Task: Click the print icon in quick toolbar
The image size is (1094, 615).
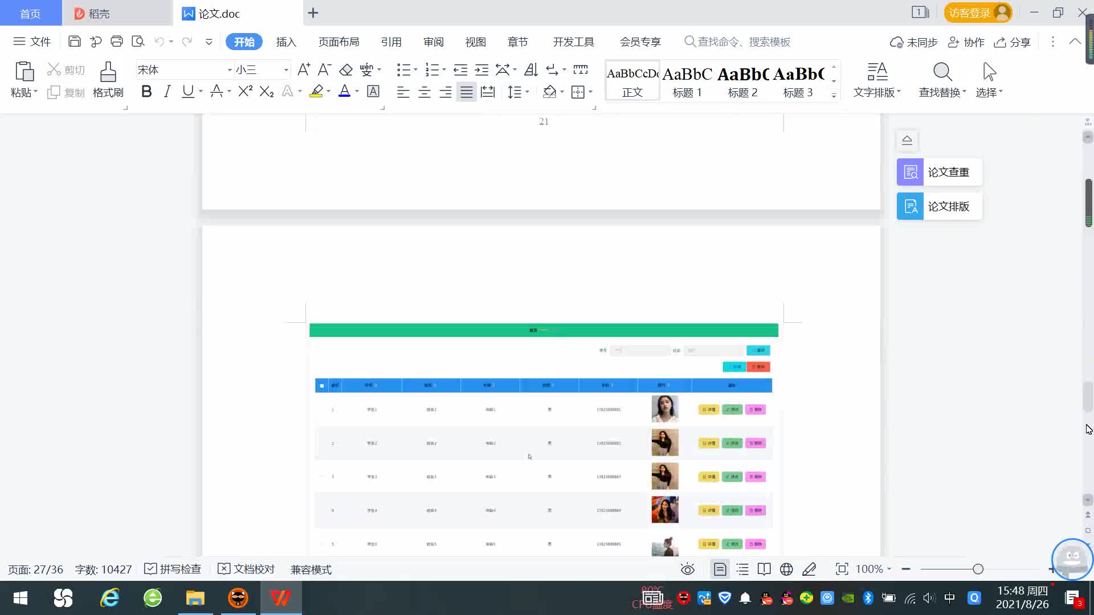Action: [117, 42]
